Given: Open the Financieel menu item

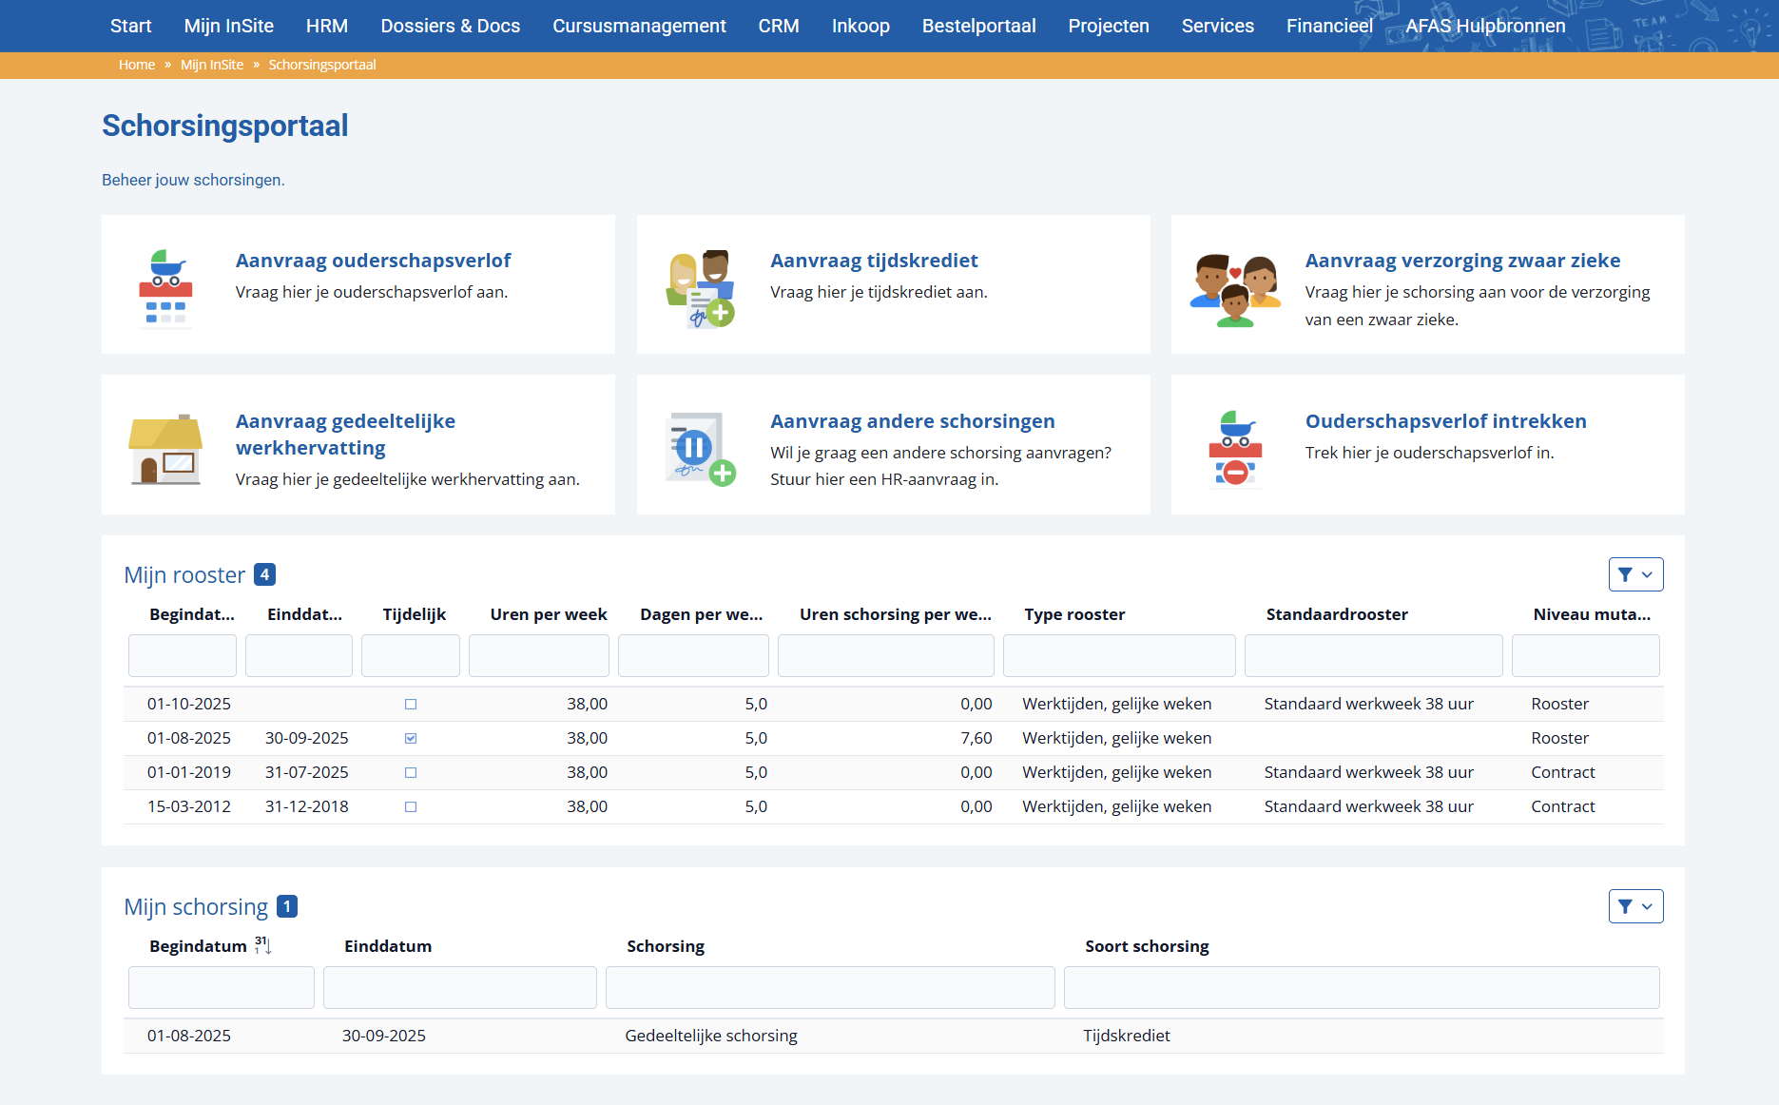Looking at the screenshot, I should tap(1329, 26).
